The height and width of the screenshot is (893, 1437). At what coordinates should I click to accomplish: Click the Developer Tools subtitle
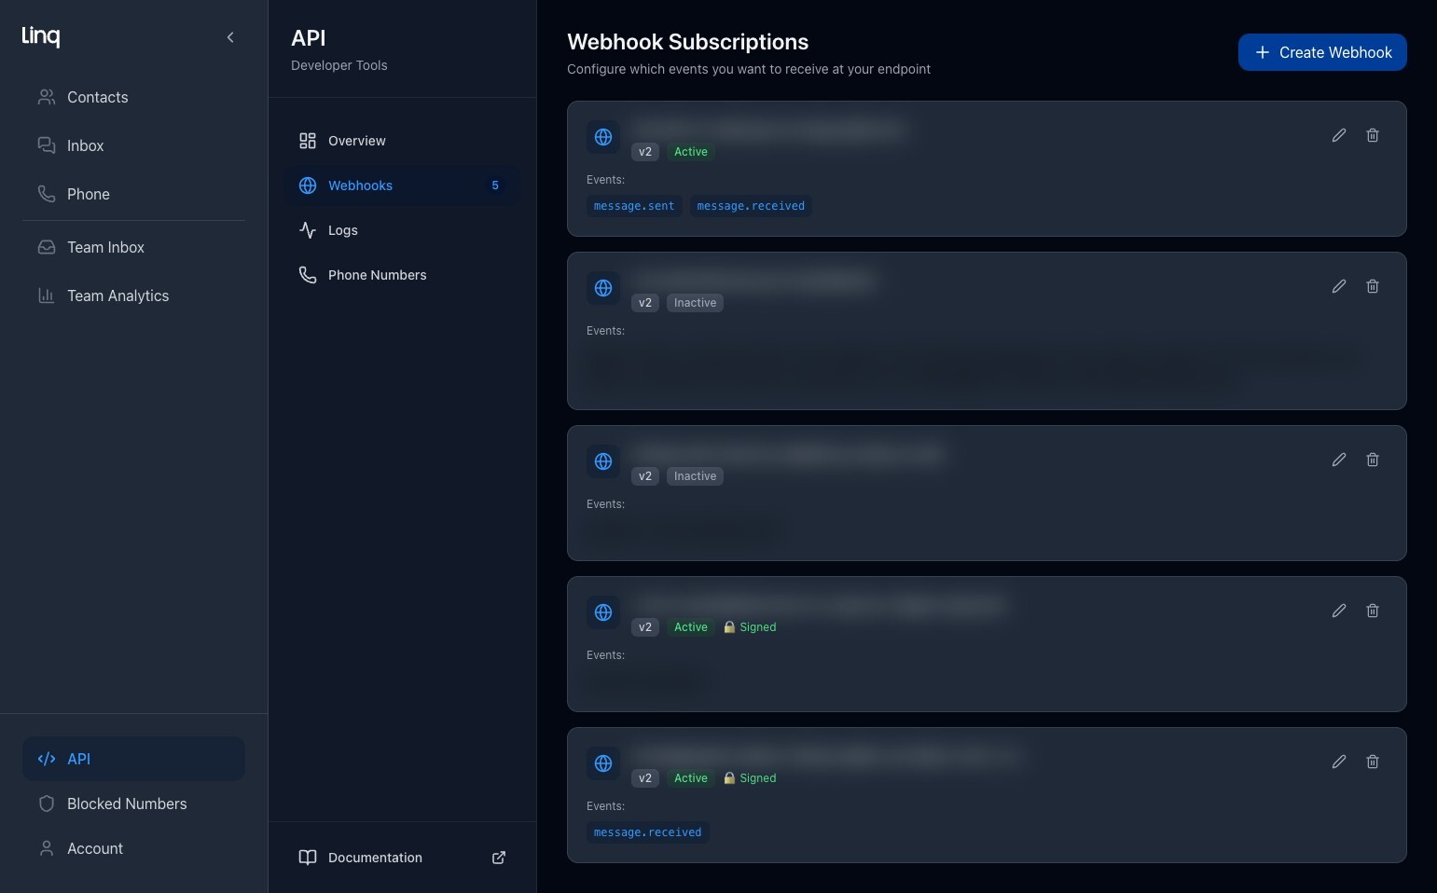[x=339, y=65]
